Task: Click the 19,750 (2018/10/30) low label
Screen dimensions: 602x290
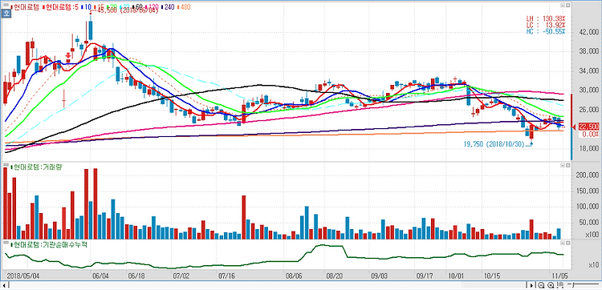Action: 495,144
